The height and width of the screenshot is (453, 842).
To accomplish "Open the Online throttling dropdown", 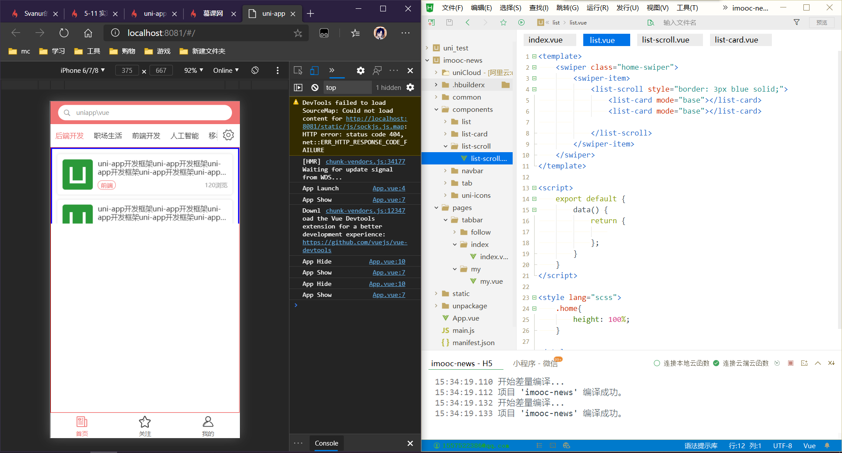I will (226, 70).
